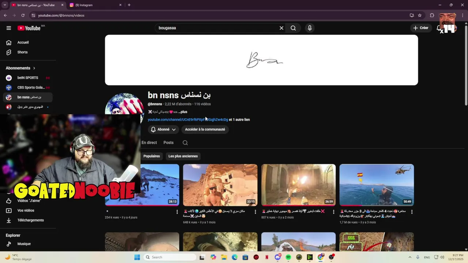Clear the search box with the X
Viewport: 468px width, 263px height.
[282, 28]
